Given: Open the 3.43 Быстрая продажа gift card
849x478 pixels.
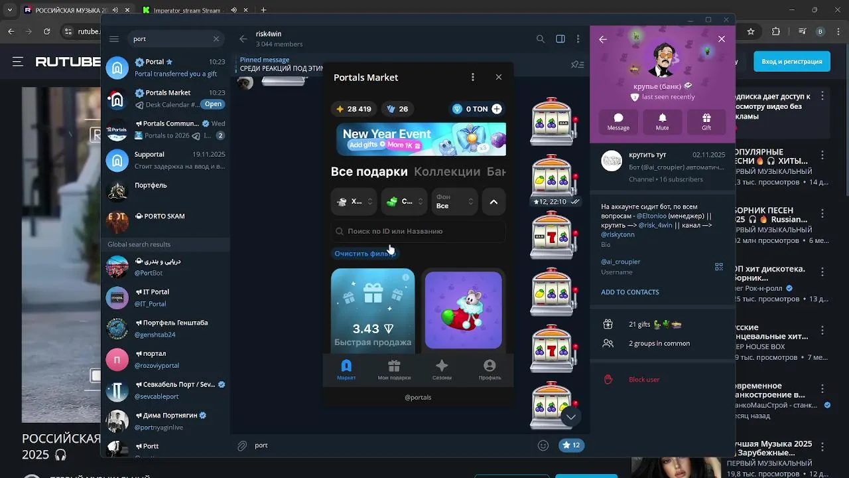Looking at the screenshot, I should tap(373, 310).
